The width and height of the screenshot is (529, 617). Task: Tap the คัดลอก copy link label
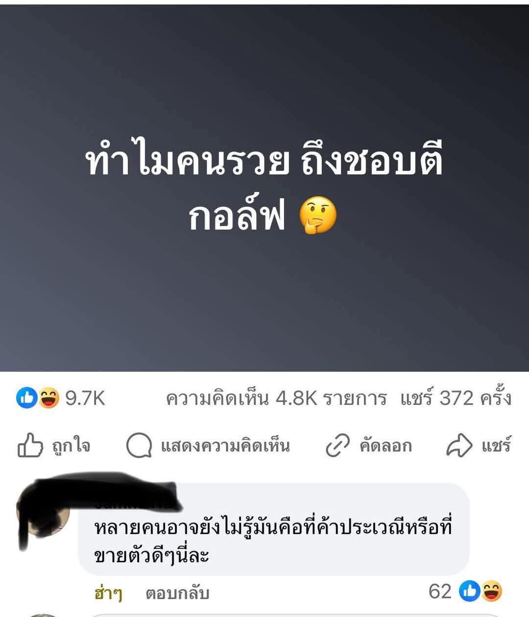pyautogui.click(x=385, y=446)
